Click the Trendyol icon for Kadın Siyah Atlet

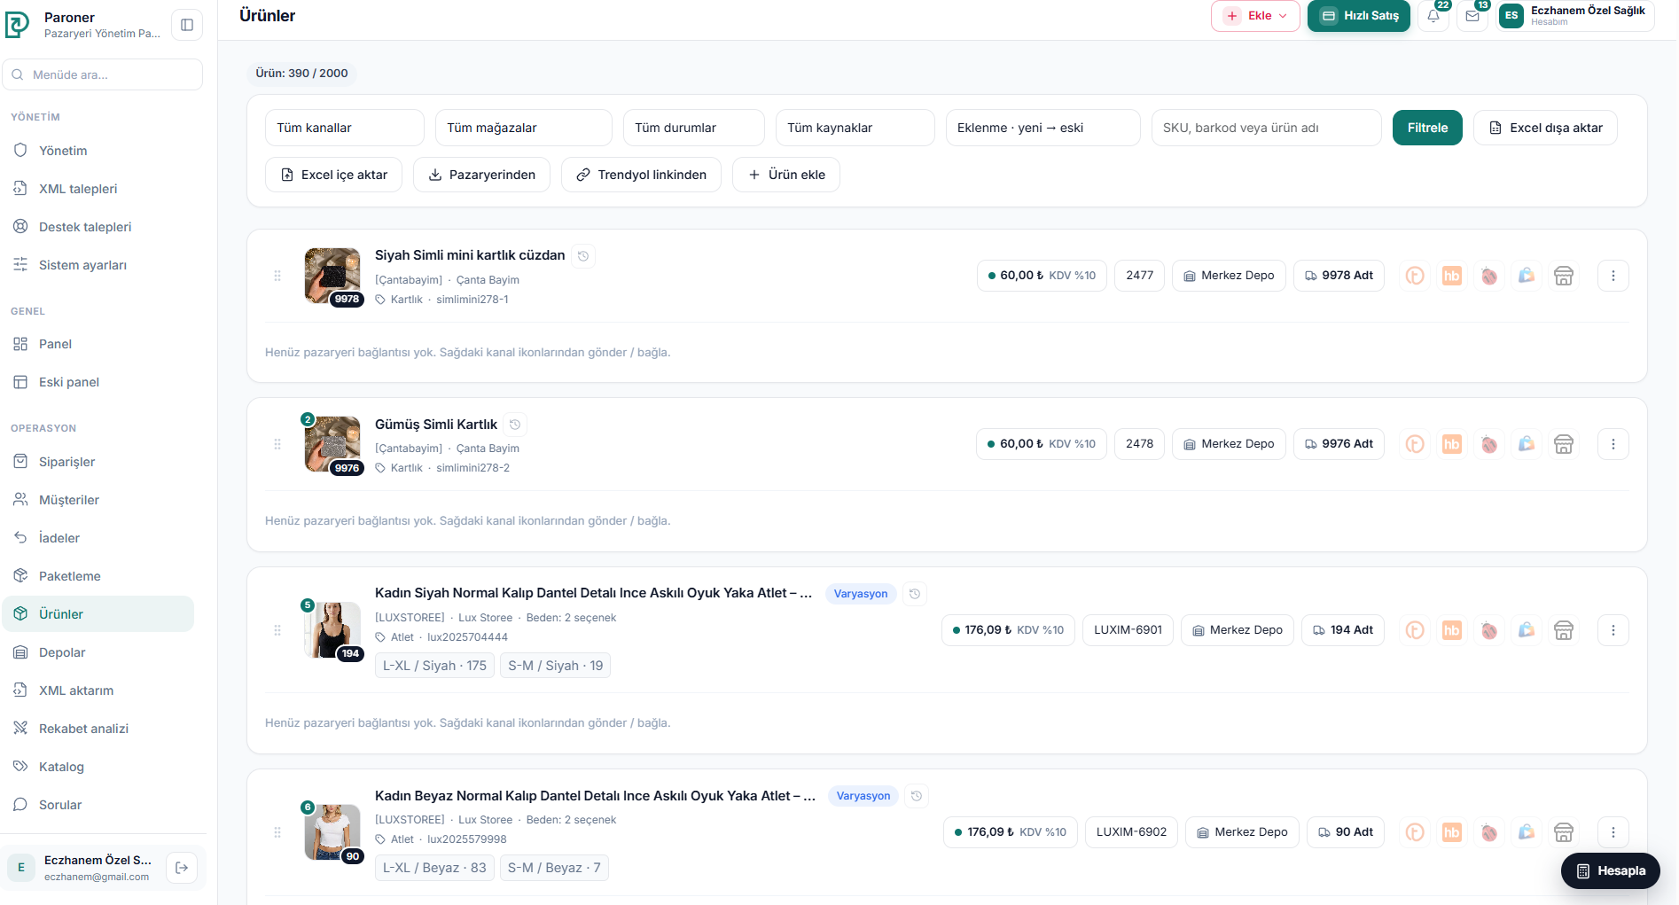[1415, 630]
